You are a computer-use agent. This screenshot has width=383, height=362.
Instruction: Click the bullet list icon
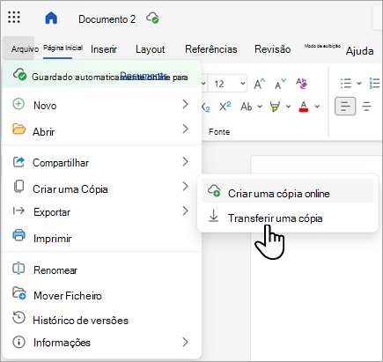pos(346,84)
